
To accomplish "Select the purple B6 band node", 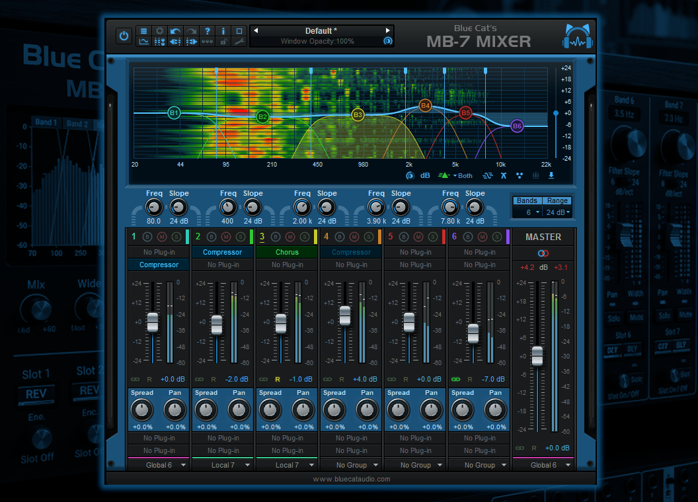I will (517, 126).
